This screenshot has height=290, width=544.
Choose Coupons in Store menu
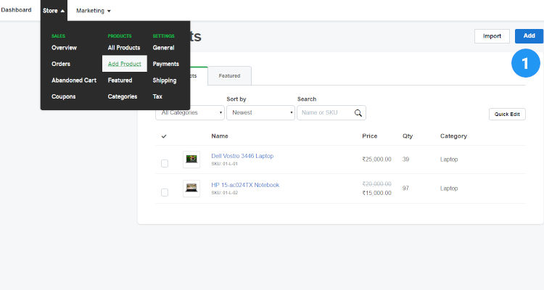(64, 96)
